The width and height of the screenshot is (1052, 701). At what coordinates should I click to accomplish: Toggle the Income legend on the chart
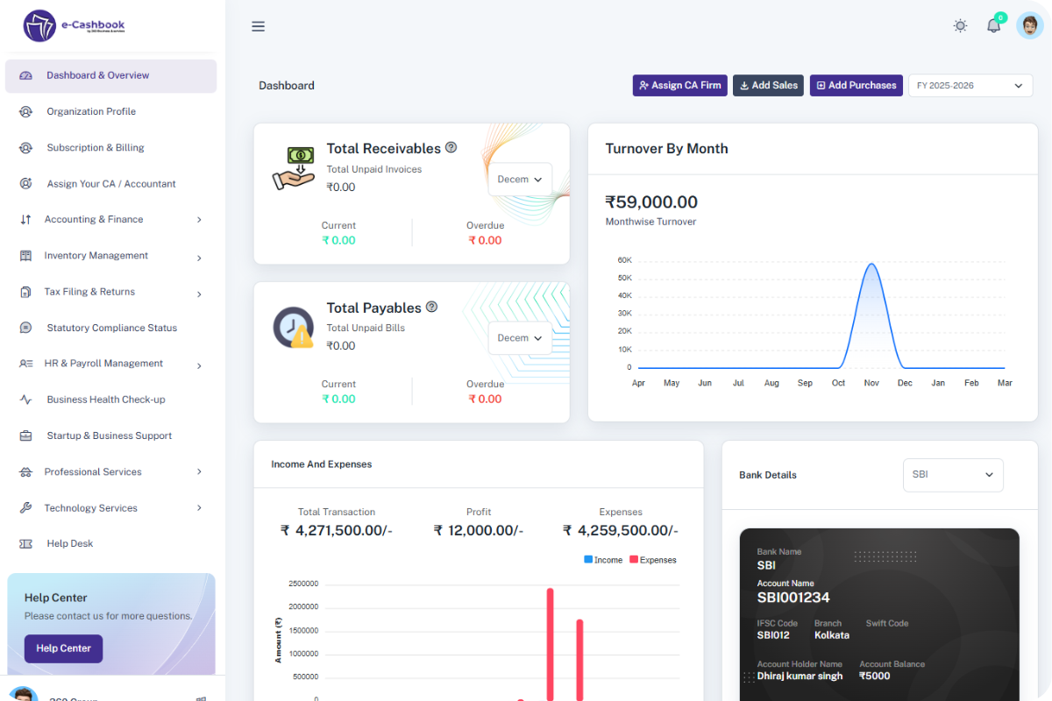pos(602,559)
